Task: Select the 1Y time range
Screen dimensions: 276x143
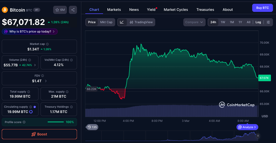Action: click(x=240, y=22)
